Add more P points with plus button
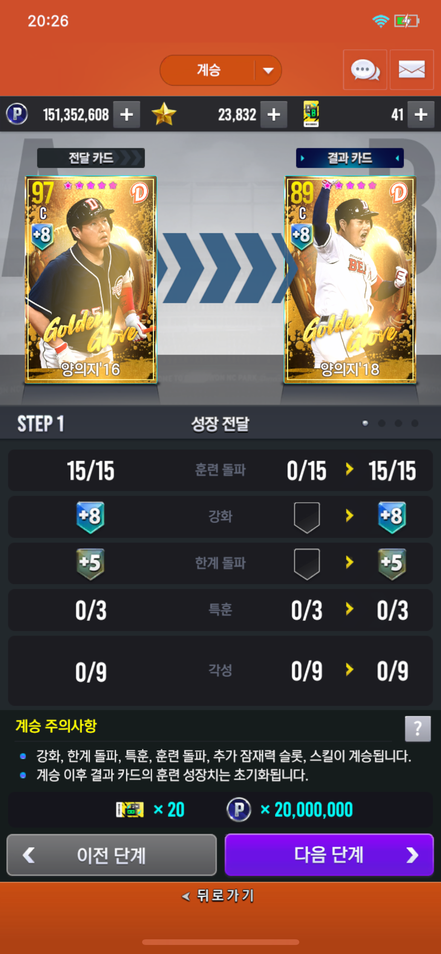Viewport: 441px width, 954px height. point(127,114)
